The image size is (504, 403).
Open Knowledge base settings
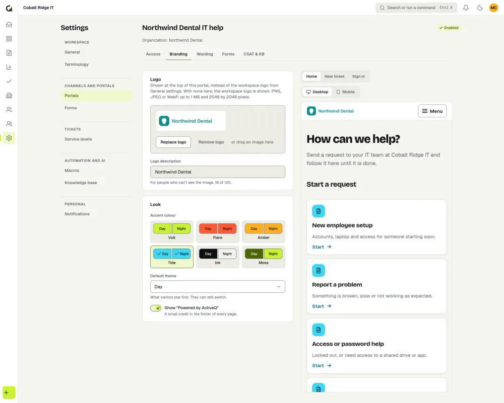96,183
